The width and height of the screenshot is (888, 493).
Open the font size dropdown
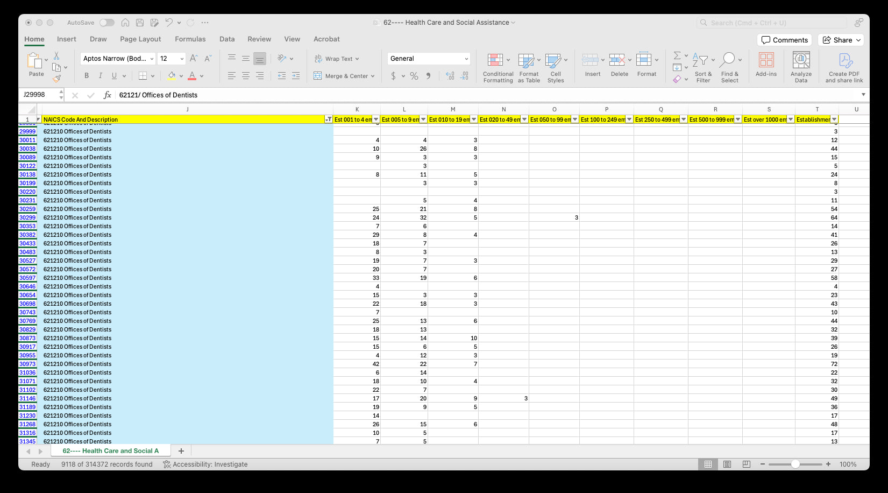click(182, 59)
